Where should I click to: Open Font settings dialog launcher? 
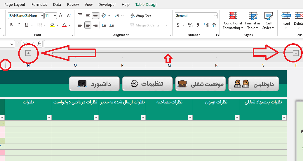[72, 35]
